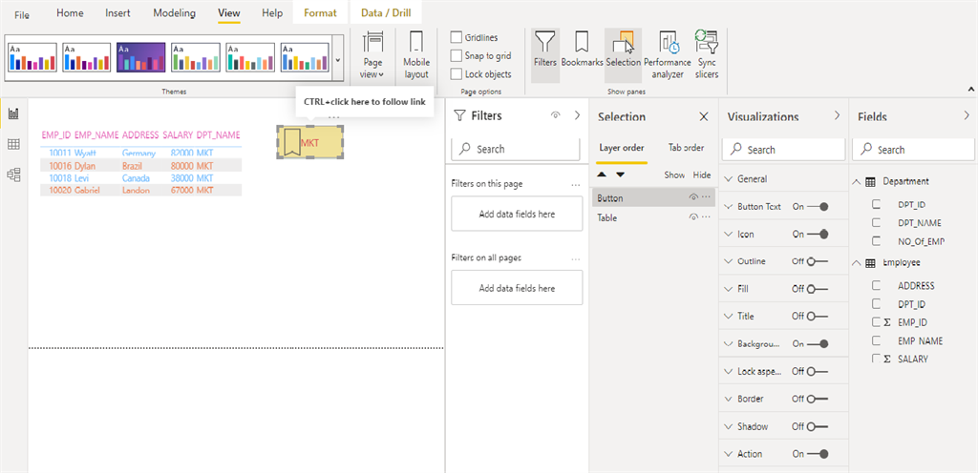Collapse the Employee table in Fields
The height and width of the screenshot is (473, 978).
coord(857,262)
